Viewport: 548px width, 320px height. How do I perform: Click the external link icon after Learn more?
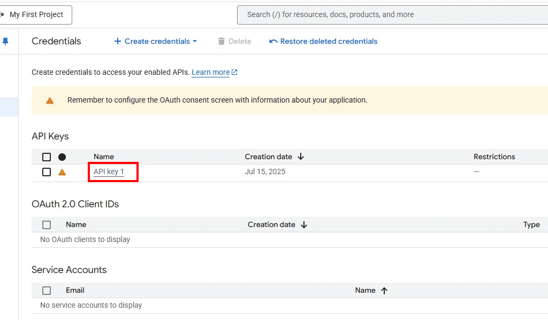(234, 72)
